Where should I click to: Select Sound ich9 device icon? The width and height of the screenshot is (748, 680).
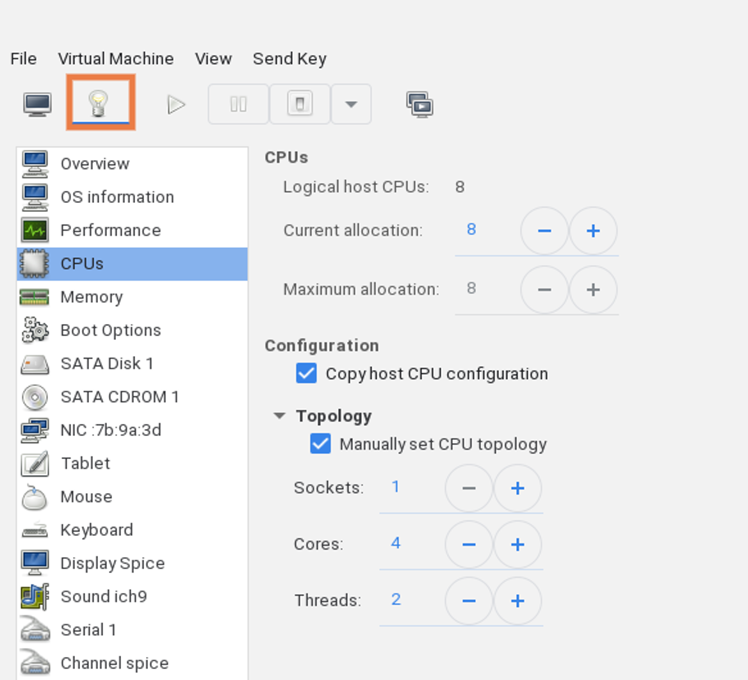[x=35, y=597]
